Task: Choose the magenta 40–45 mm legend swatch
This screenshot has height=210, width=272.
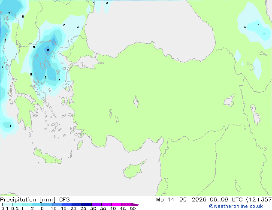Action: click(116, 204)
